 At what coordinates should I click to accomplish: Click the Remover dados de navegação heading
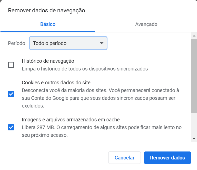pos(46,11)
